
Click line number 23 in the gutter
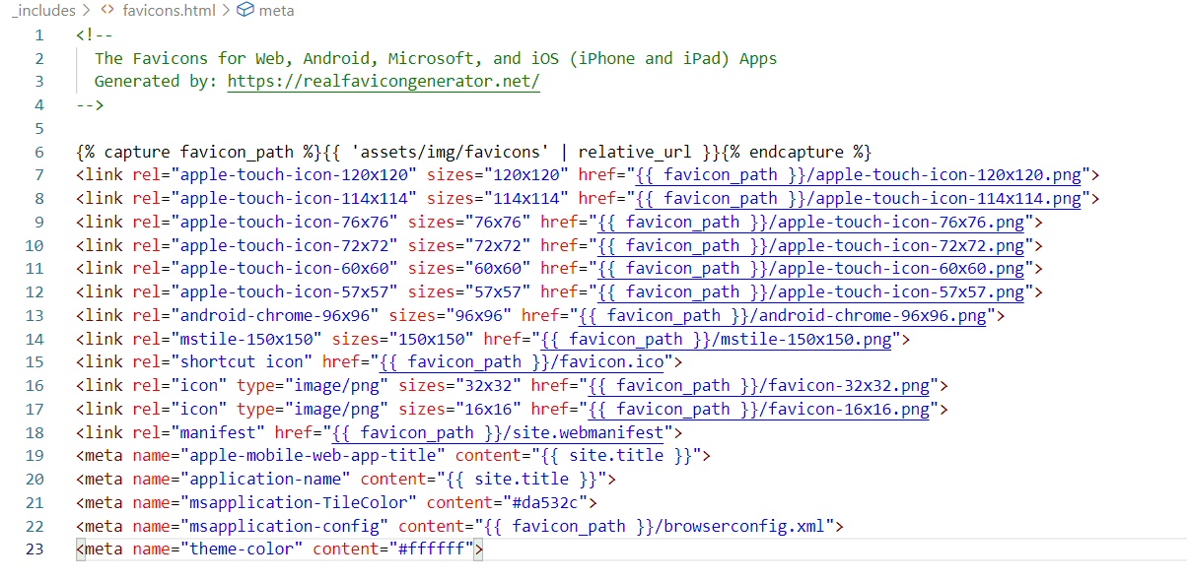(35, 549)
